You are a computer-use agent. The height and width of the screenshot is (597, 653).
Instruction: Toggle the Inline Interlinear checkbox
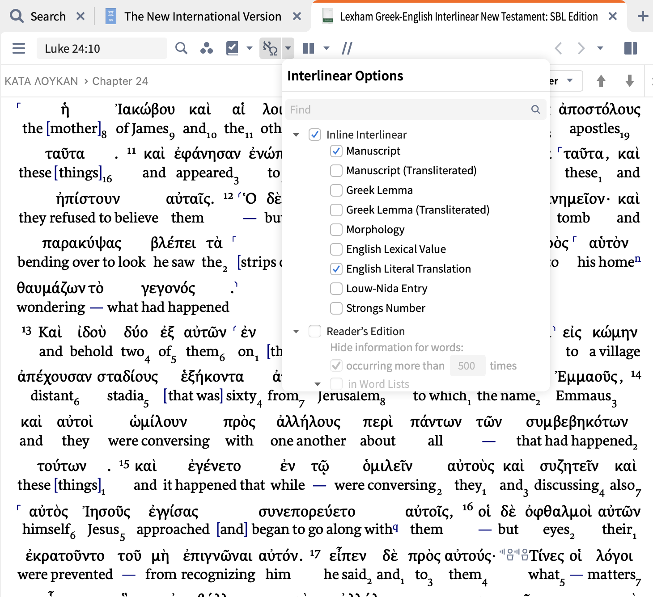click(x=315, y=135)
